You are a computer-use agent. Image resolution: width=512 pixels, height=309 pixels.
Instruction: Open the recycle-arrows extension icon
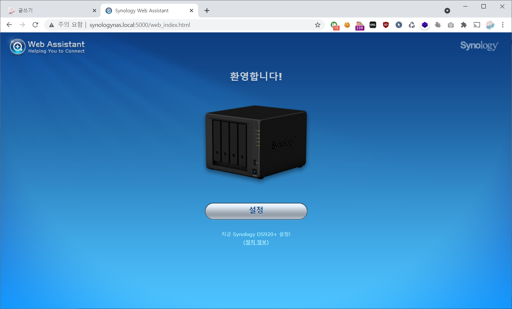(412, 25)
